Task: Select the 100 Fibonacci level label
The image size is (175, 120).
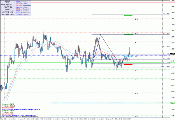Action: tap(166, 34)
